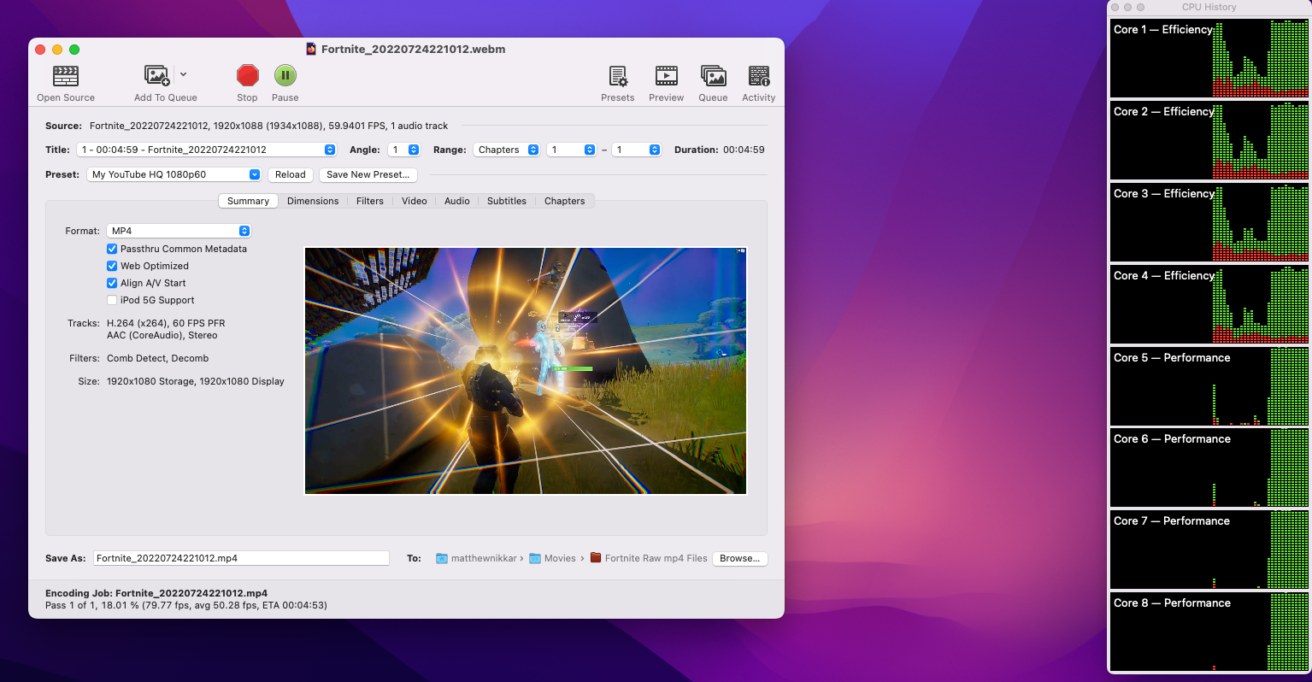The height and width of the screenshot is (682, 1312).
Task: Switch to the Subtitles tab
Action: 507,201
